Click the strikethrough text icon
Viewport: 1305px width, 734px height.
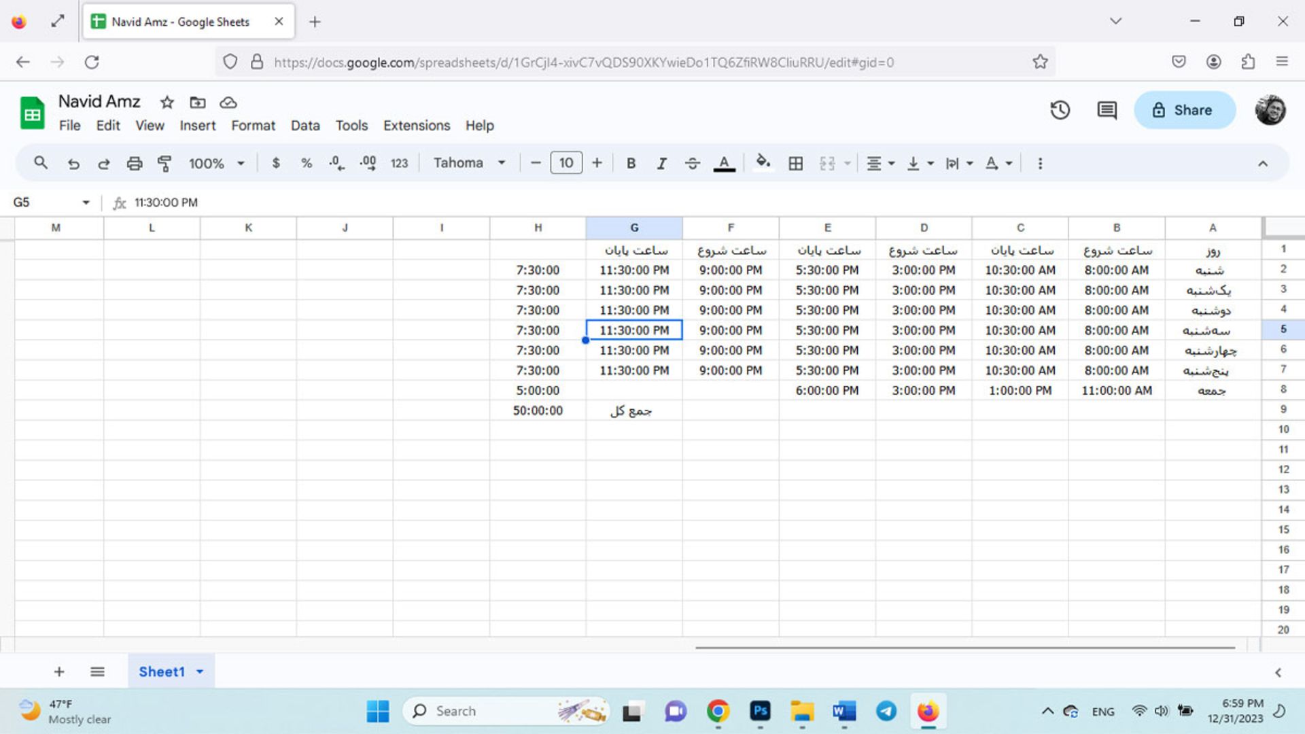coord(692,163)
